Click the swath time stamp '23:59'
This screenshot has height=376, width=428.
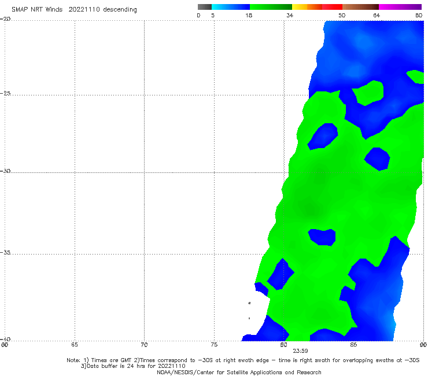click(x=301, y=351)
